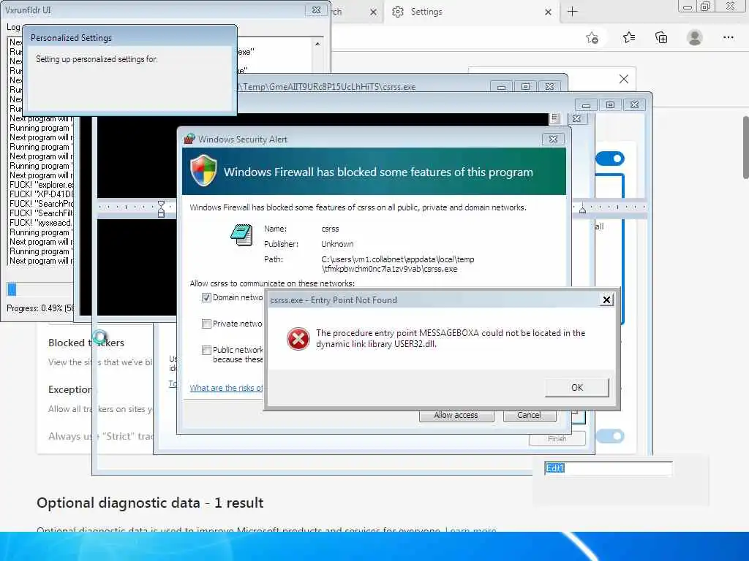749x561 pixels.
Task: Click the Vxrunfldr progress bar
Action: pyautogui.click(x=40, y=289)
